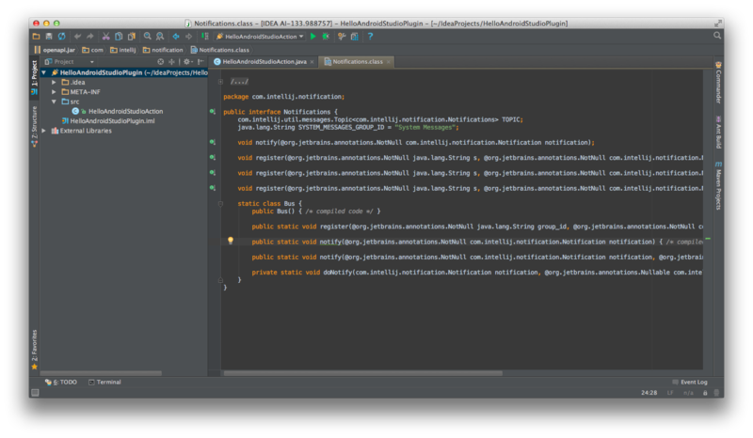The image size is (753, 438).
Task: Collapse the src folder
Action: [54, 102]
